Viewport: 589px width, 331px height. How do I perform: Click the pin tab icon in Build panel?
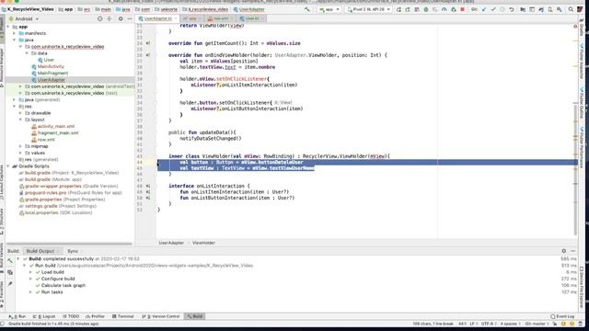pos(10,284)
